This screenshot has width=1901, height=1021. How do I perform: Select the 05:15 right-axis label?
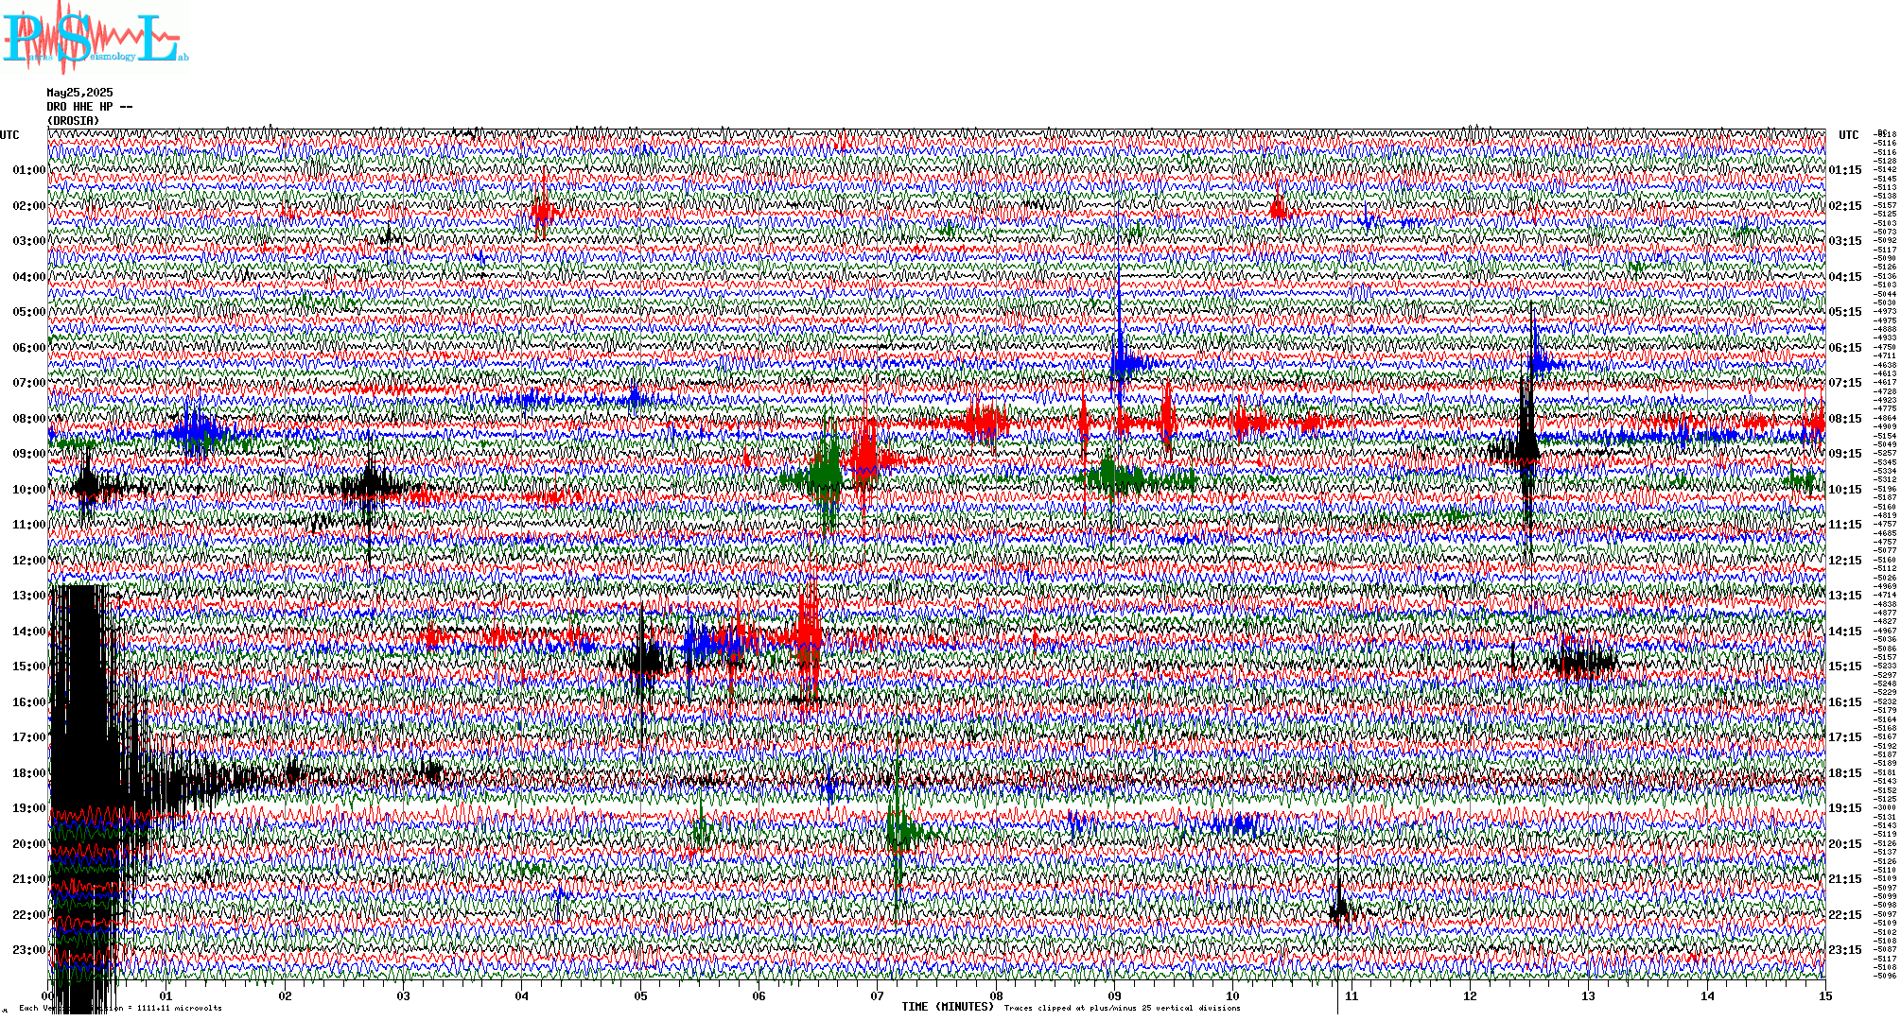[x=1845, y=312]
